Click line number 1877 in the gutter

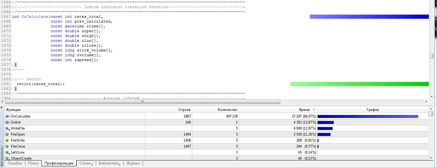5,65
